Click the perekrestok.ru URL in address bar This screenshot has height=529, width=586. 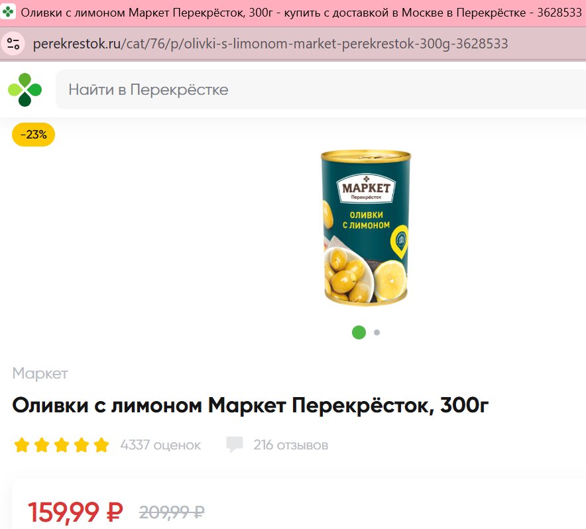pos(270,44)
